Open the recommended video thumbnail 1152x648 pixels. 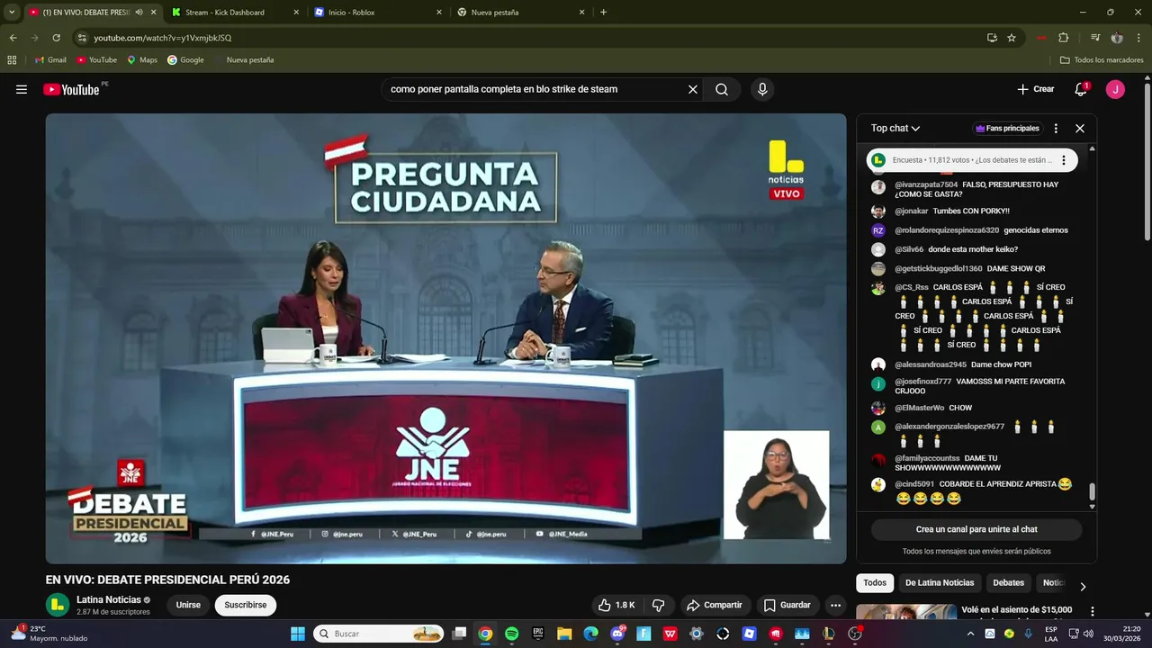[x=906, y=611]
